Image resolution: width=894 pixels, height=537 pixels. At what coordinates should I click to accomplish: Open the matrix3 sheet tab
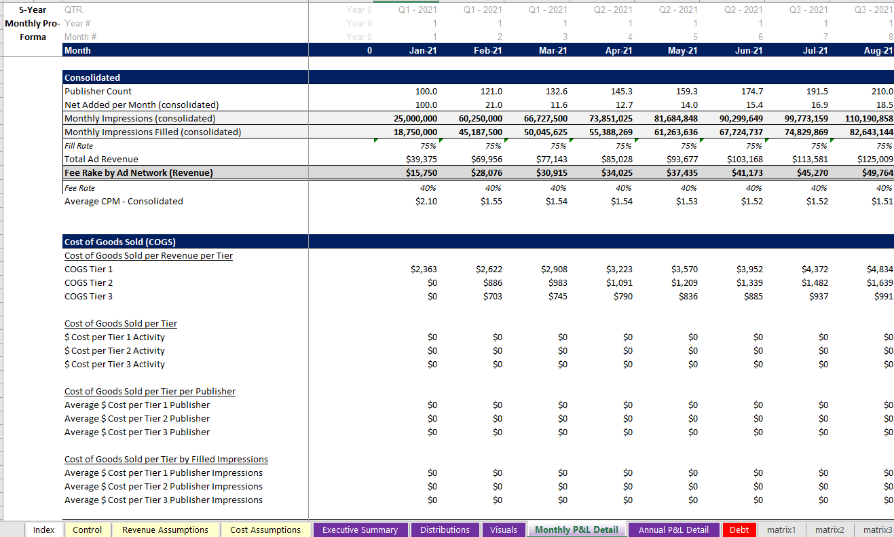click(x=876, y=530)
